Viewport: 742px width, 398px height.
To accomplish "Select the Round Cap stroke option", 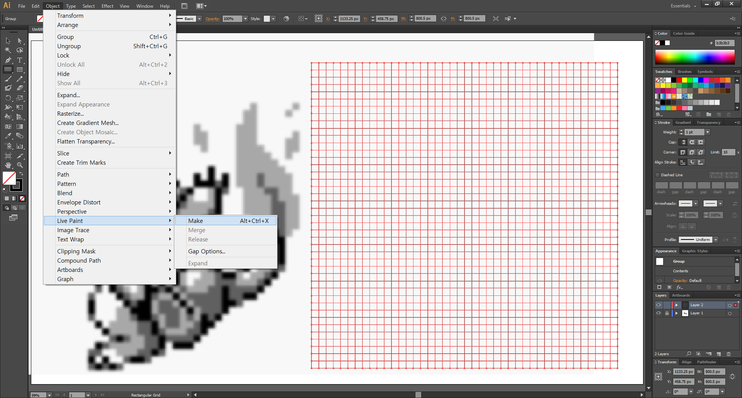I will tap(692, 142).
